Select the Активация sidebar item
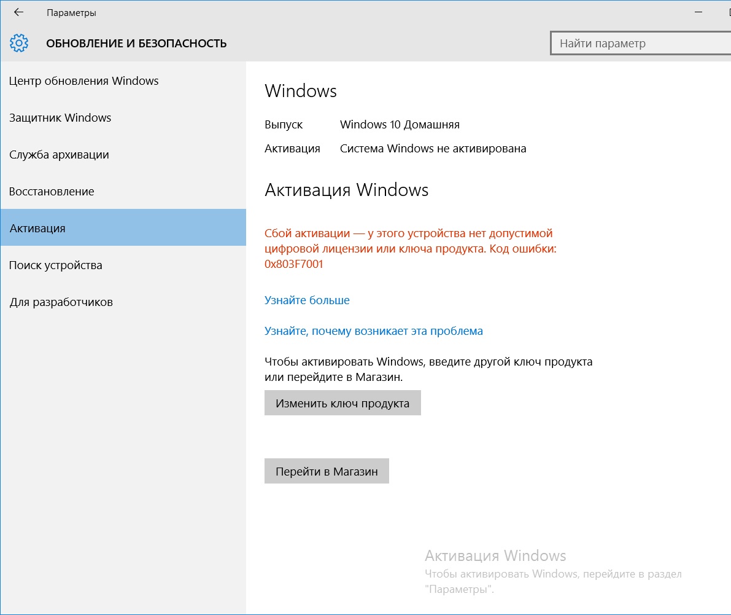731x615 pixels. (x=123, y=228)
